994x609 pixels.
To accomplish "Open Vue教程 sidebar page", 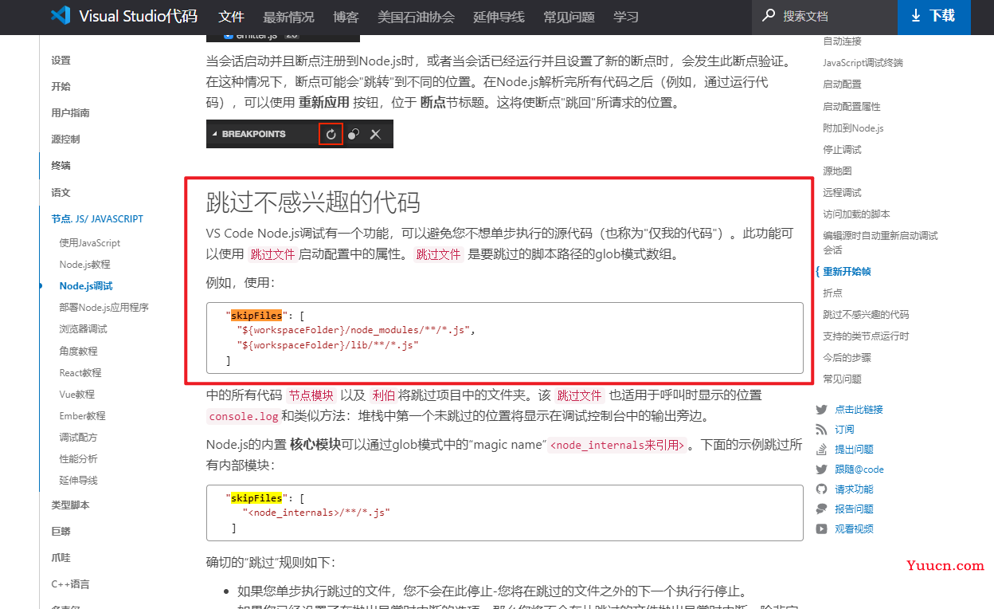I will pos(76,394).
